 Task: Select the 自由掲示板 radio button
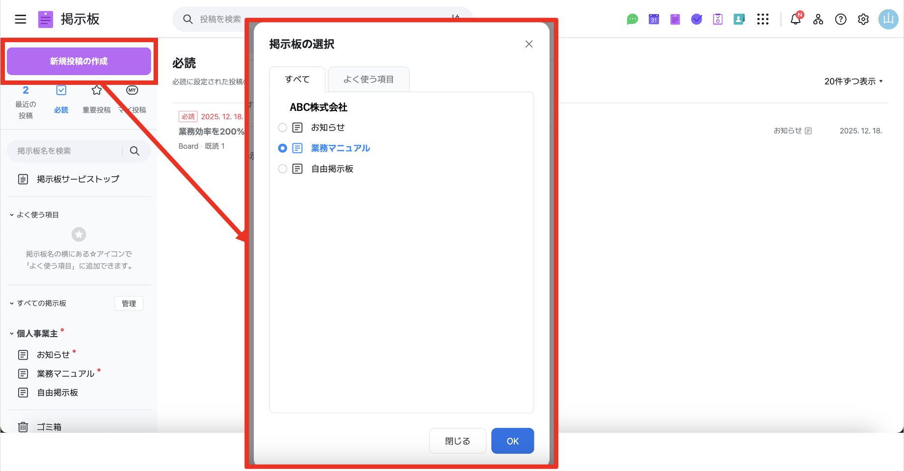point(282,168)
